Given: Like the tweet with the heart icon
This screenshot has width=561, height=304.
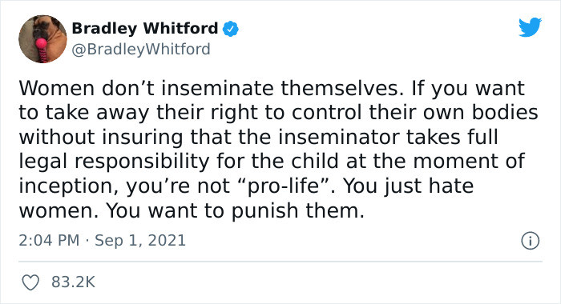Looking at the screenshot, I should (30, 282).
